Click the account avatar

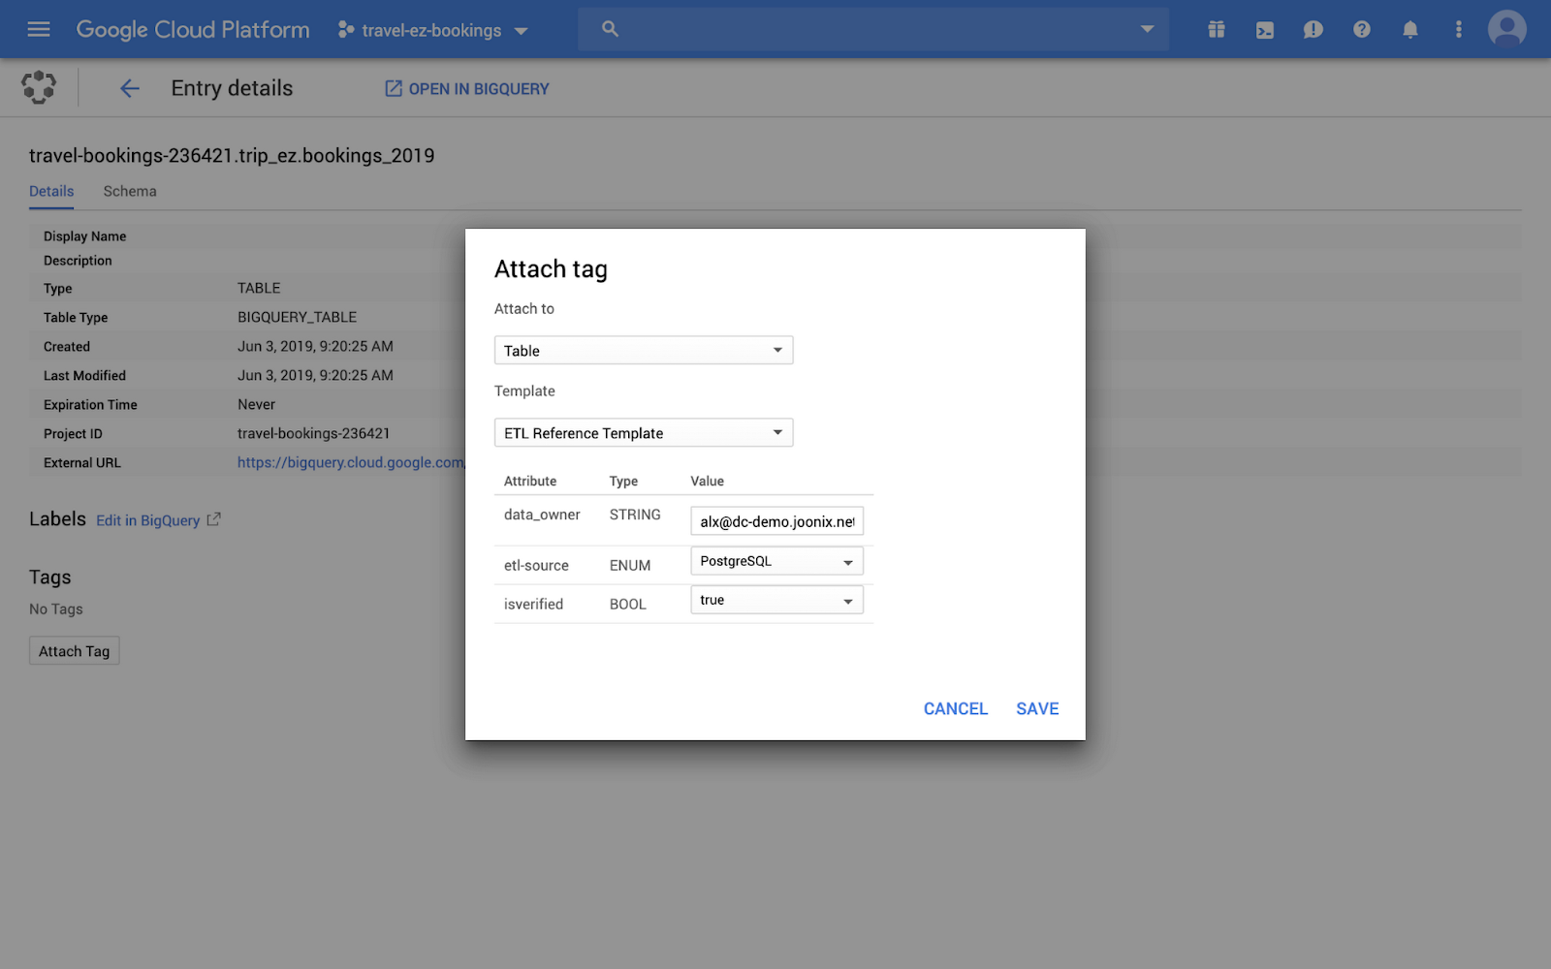coord(1506,29)
